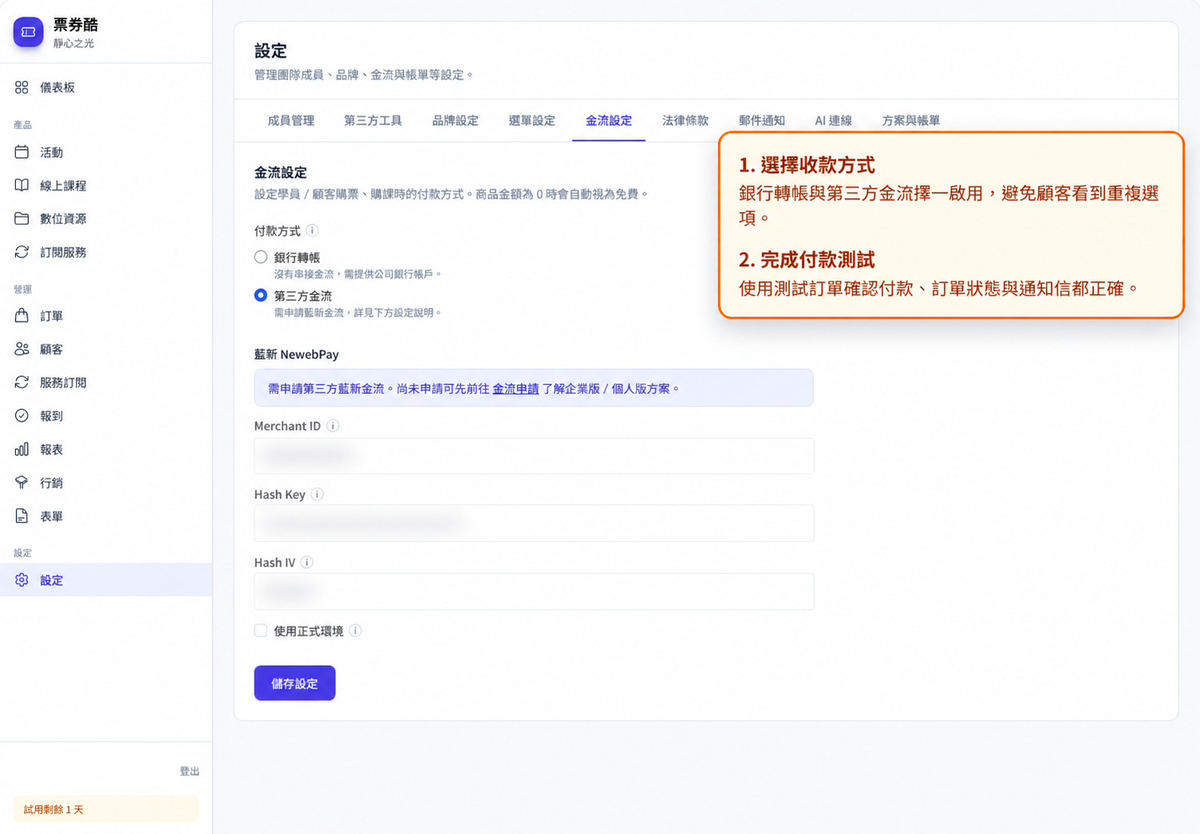Select the 銀行轉帳 radio button
The image size is (1200, 834).
coord(261,257)
